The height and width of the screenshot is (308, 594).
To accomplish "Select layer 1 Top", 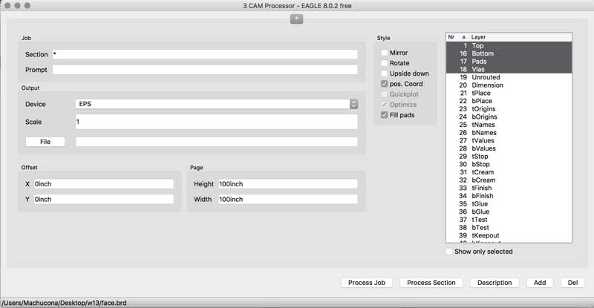I will [509, 45].
